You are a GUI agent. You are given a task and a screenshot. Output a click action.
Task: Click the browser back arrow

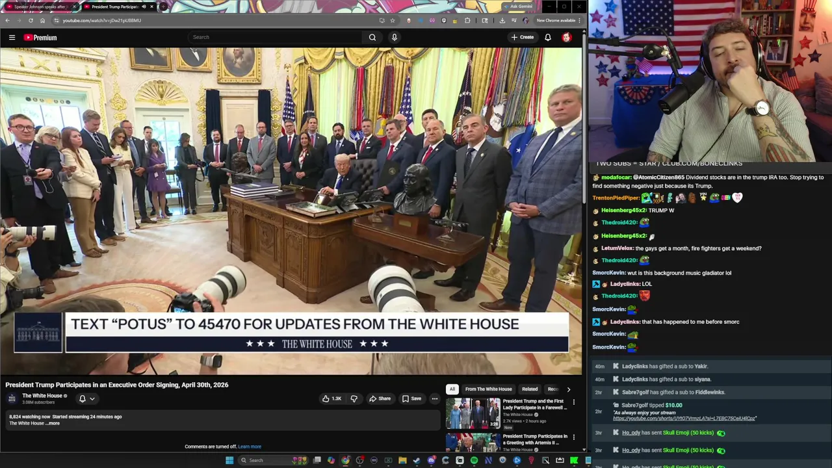coord(7,20)
